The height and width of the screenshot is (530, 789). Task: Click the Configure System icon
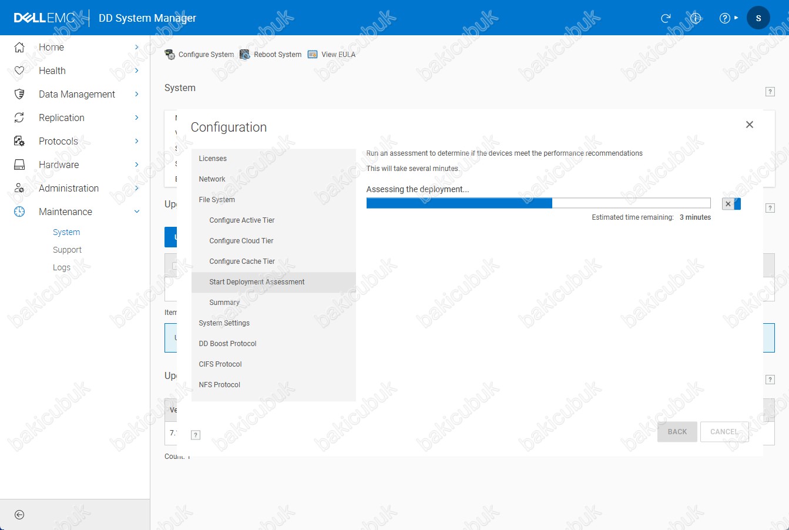(170, 55)
